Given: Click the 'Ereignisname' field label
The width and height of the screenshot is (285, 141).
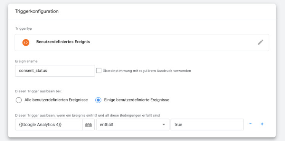Looking at the screenshot, I should pyautogui.click(x=26, y=61).
